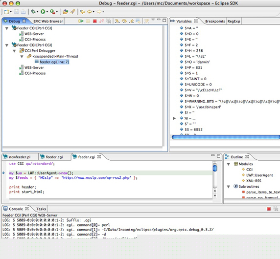Open the Back history dropdown arrow
Viewport: 280px width, 259px height.
(93, 12)
